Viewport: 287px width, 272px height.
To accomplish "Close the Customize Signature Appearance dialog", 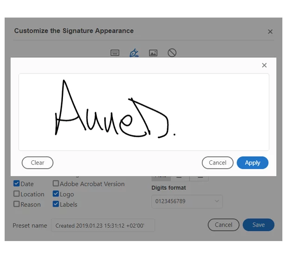I will tap(270, 31).
